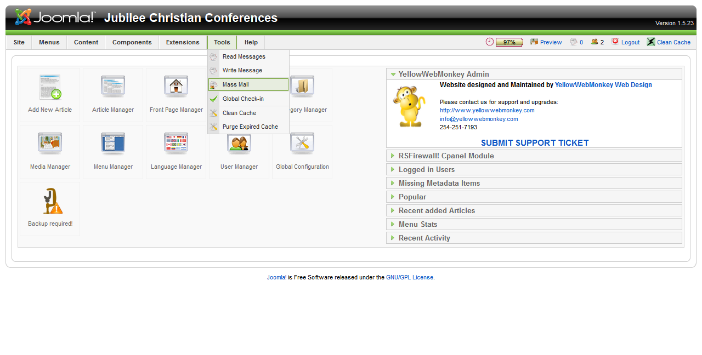Click the Logout text link
Viewport: 702px width, 355px height.
[630, 42]
